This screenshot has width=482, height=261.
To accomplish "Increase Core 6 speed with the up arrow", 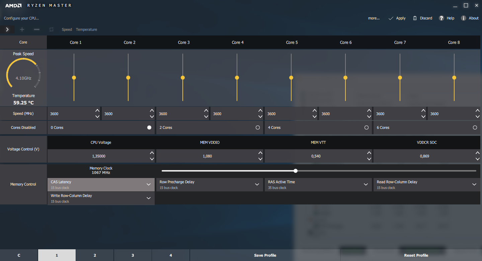I will pyautogui.click(x=369, y=111).
